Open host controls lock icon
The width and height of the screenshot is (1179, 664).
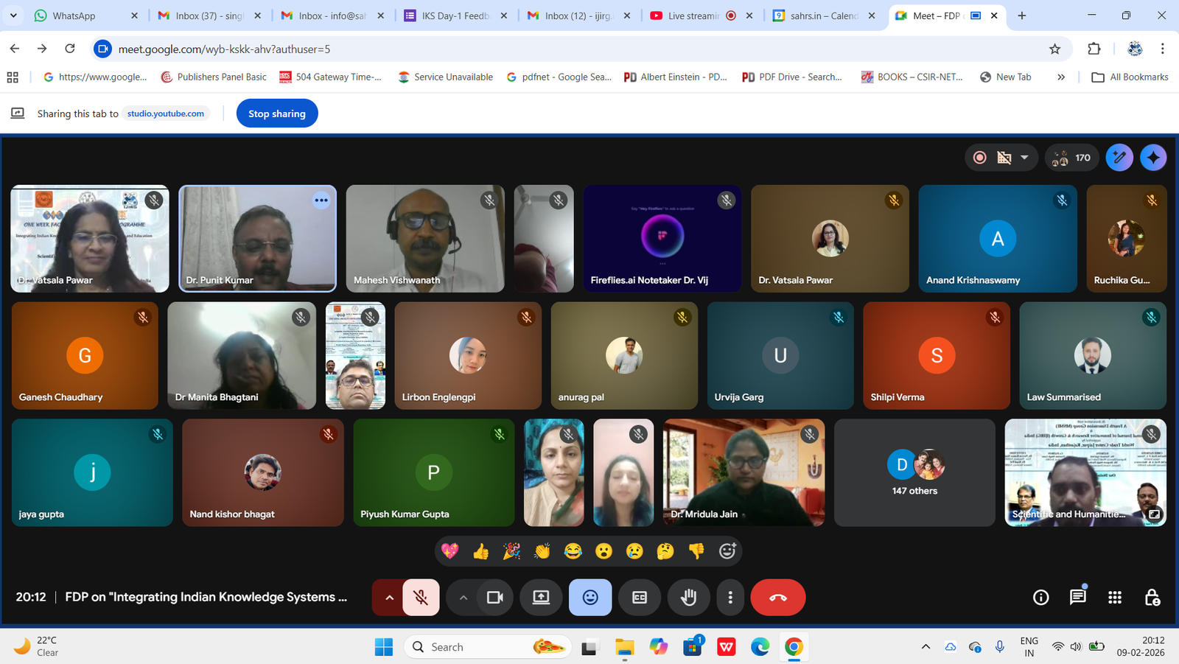[x=1152, y=598]
